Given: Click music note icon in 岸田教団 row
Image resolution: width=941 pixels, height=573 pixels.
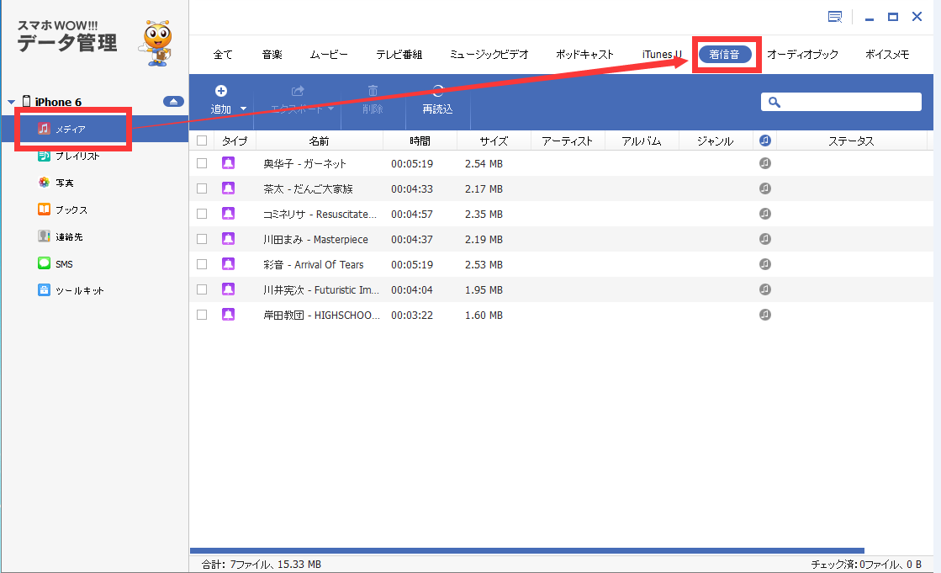Looking at the screenshot, I should point(764,314).
